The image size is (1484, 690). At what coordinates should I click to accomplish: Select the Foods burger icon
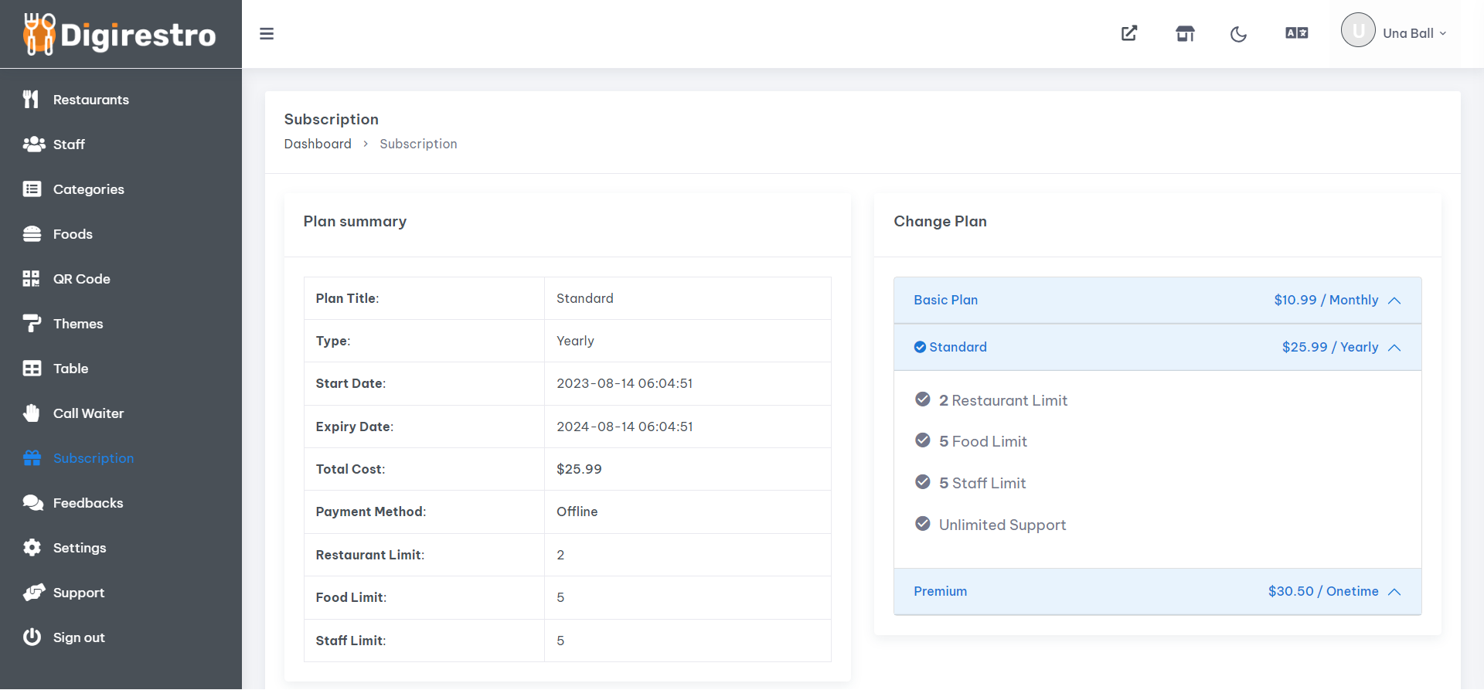click(x=32, y=234)
